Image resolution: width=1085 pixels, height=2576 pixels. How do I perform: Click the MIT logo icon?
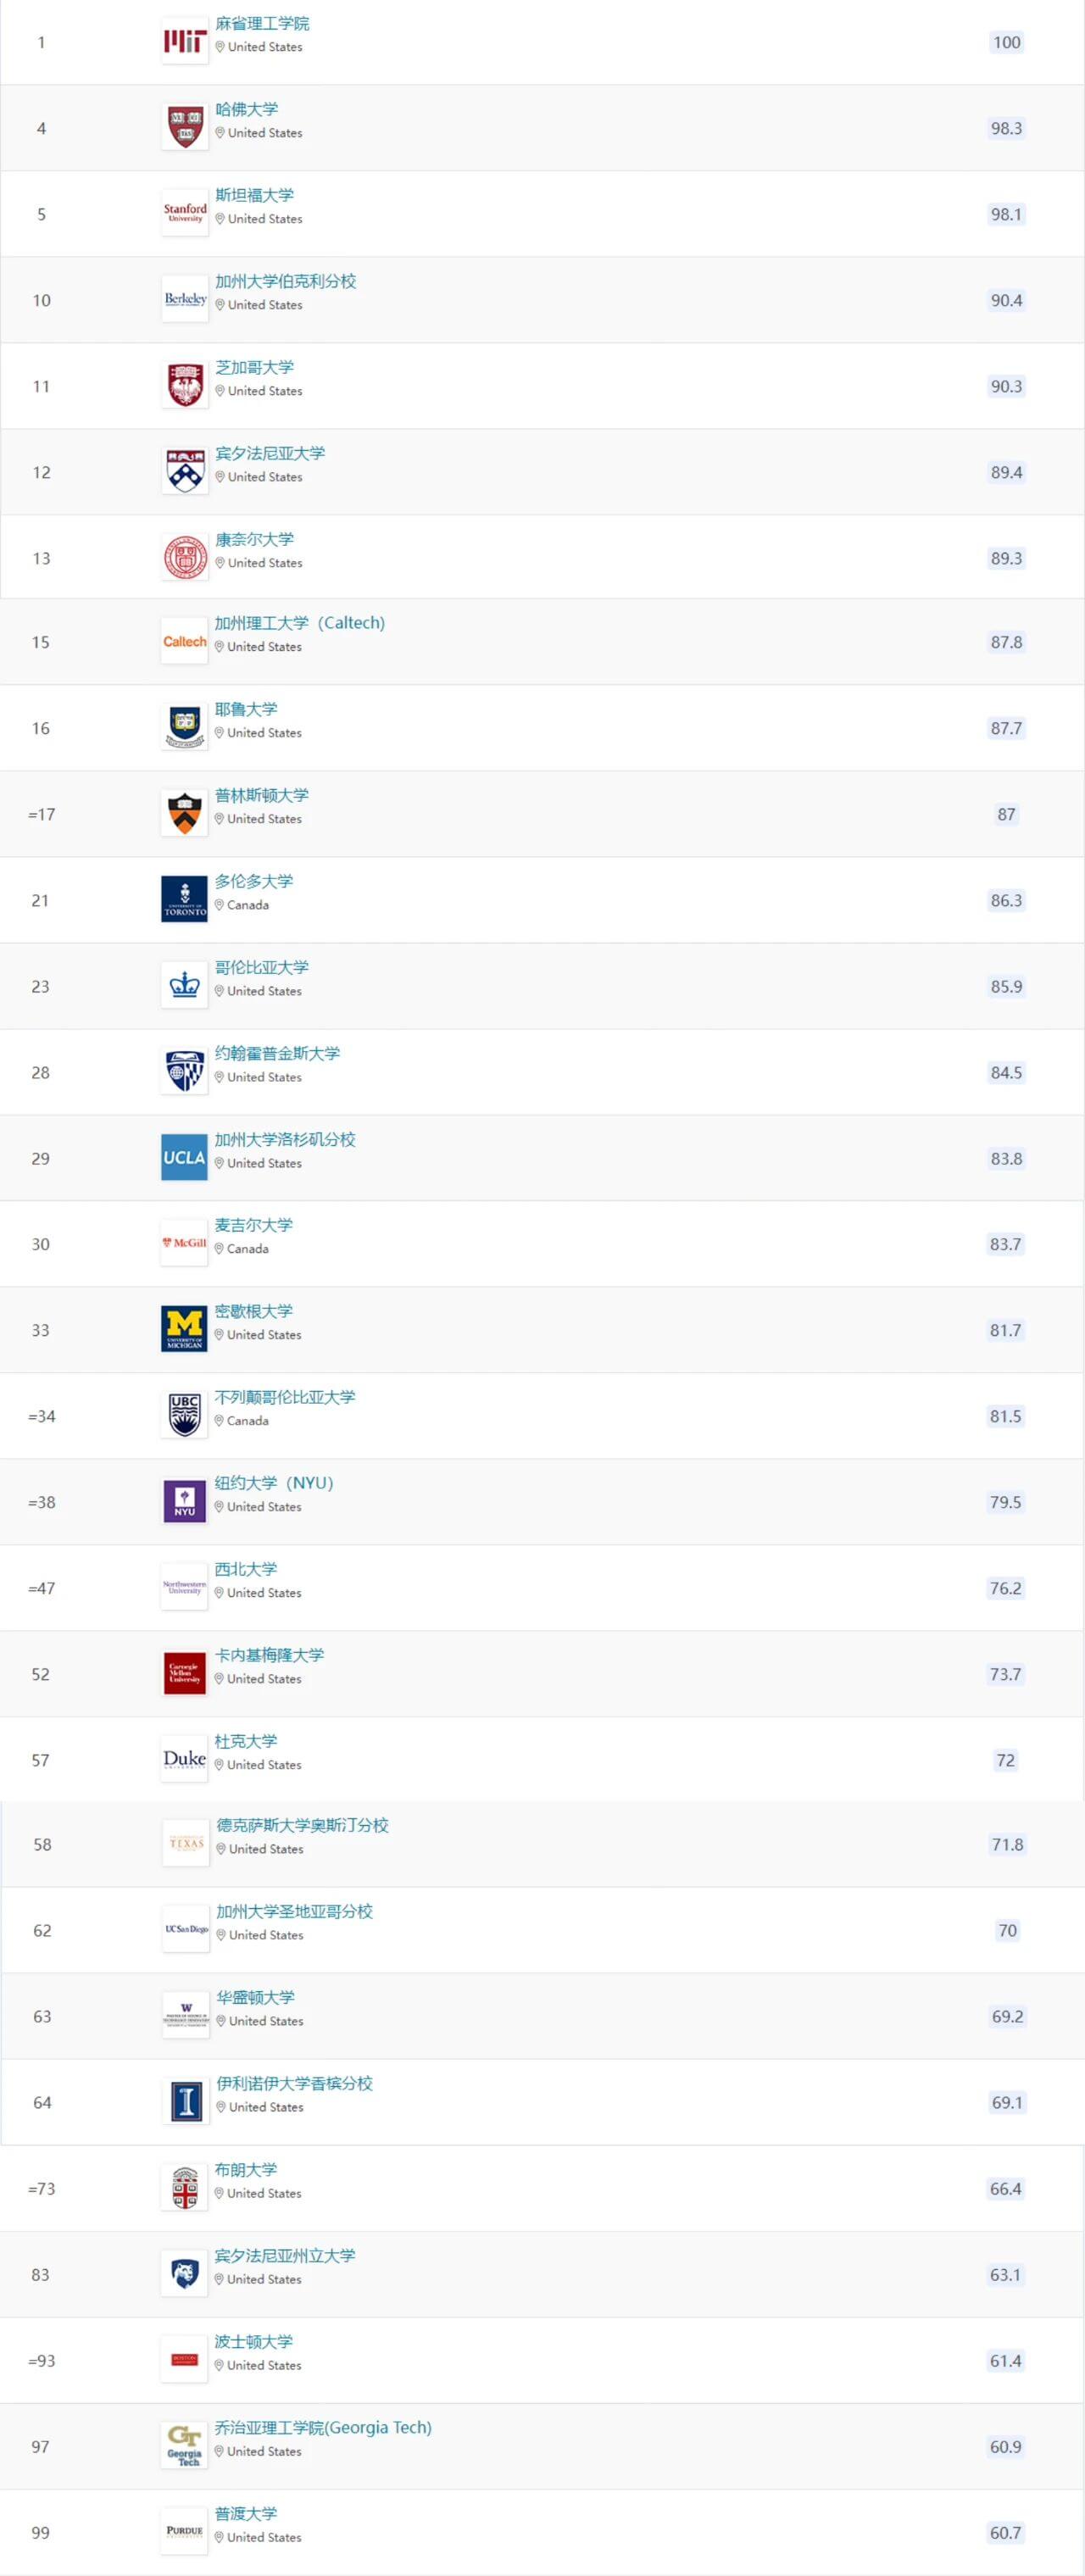tap(185, 42)
